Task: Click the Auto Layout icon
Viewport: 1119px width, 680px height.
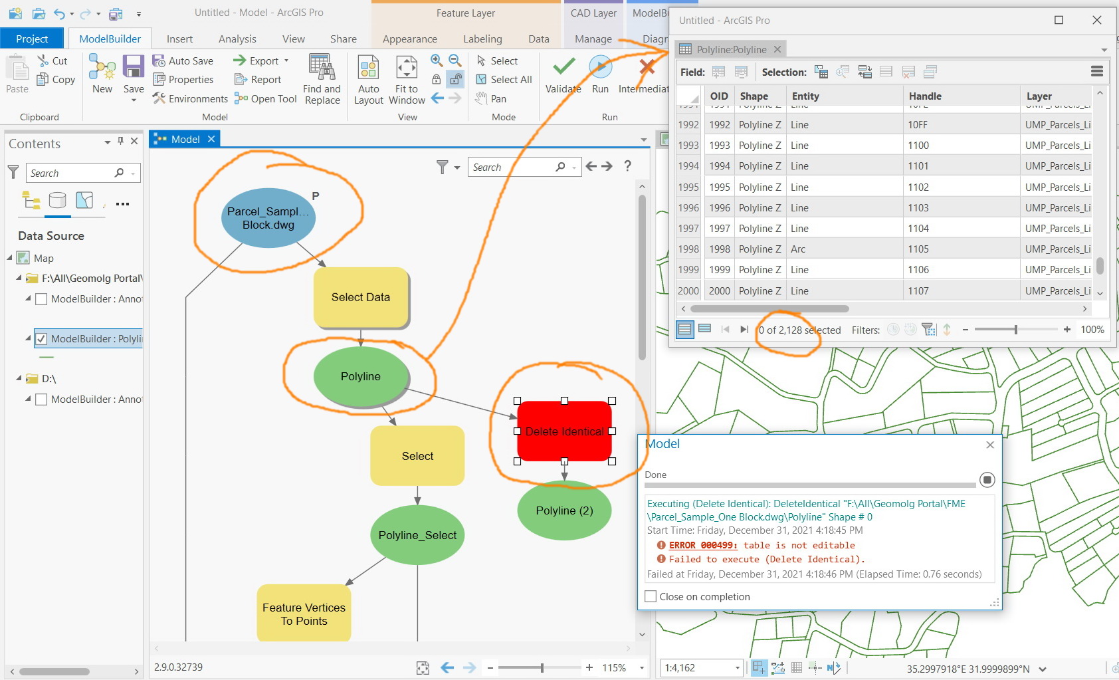Action: pos(368,68)
